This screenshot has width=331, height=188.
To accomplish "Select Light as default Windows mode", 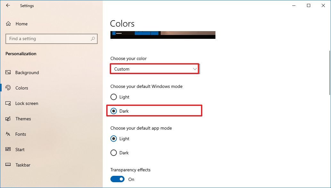I will coord(114,97).
